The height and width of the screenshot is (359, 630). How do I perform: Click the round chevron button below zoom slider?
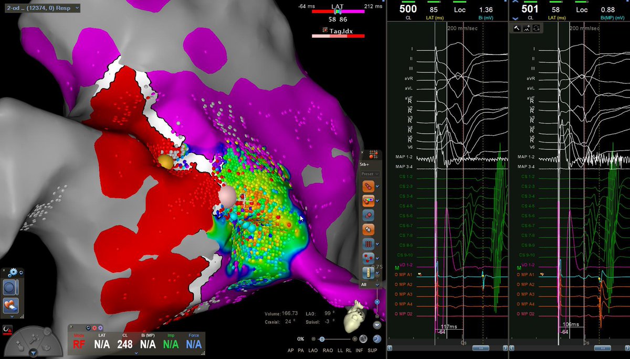(x=377, y=325)
